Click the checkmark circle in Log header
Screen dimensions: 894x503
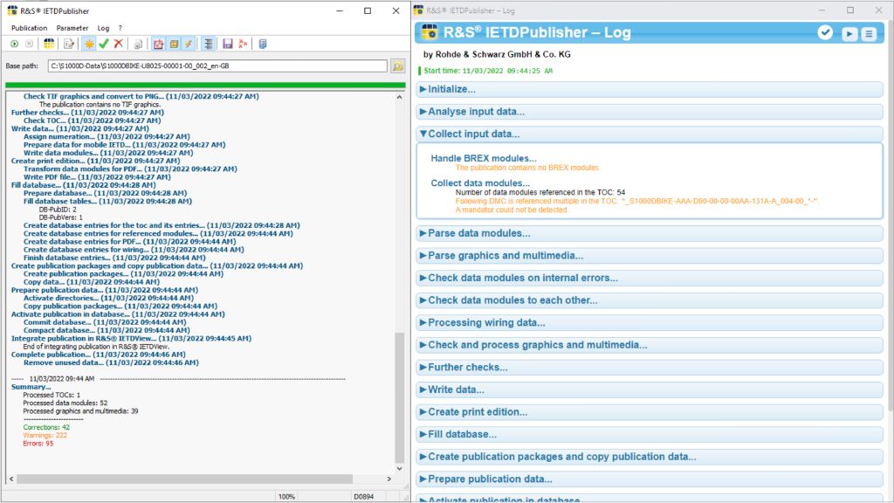point(825,32)
